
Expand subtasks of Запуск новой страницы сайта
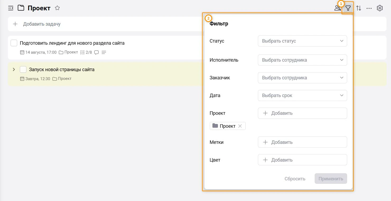pos(14,69)
